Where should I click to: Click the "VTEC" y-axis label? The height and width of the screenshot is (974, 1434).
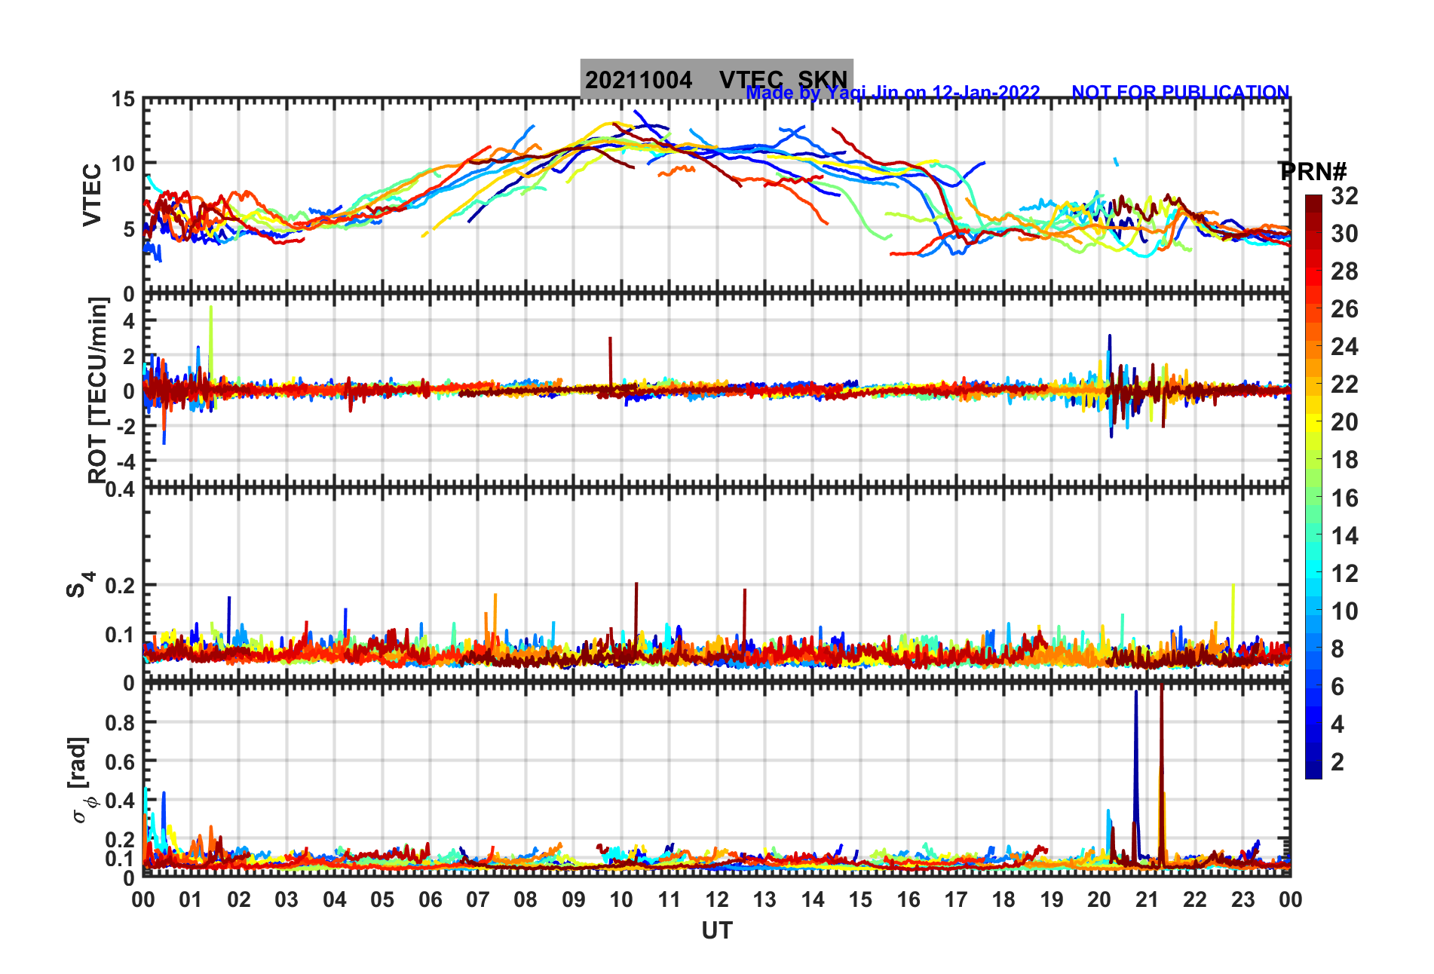[92, 194]
